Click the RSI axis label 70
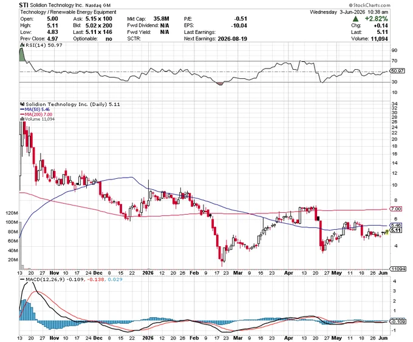This screenshot has height=342, width=413. (x=394, y=61)
